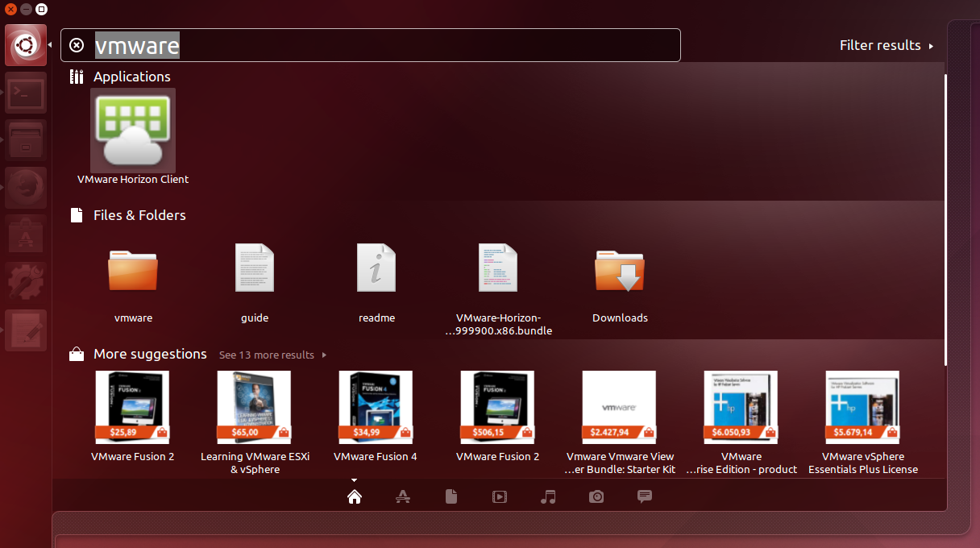The image size is (980, 548).
Task: Switch to the Home lens
Action: pyautogui.click(x=354, y=496)
